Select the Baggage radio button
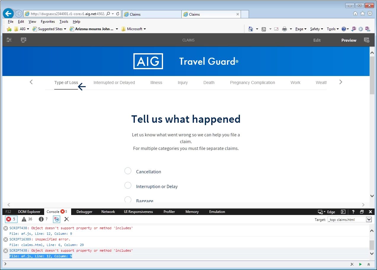 click(128, 200)
